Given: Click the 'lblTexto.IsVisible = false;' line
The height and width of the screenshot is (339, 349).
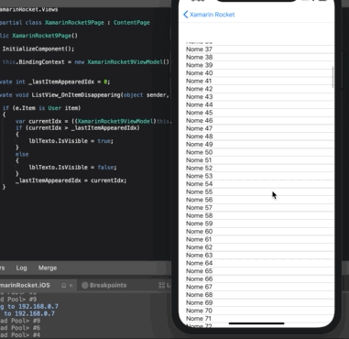Looking at the screenshot, I should 72,168.
